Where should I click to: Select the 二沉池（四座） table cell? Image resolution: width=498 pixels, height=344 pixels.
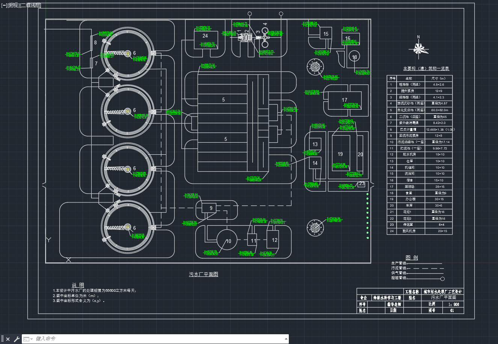click(x=410, y=116)
